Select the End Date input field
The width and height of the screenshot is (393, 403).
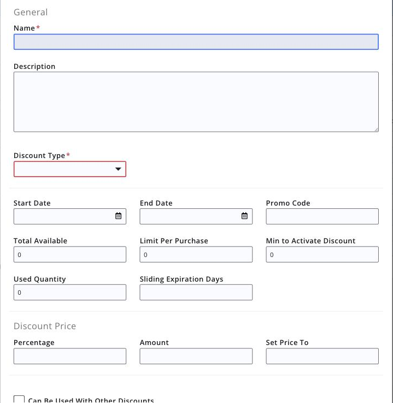coord(196,217)
